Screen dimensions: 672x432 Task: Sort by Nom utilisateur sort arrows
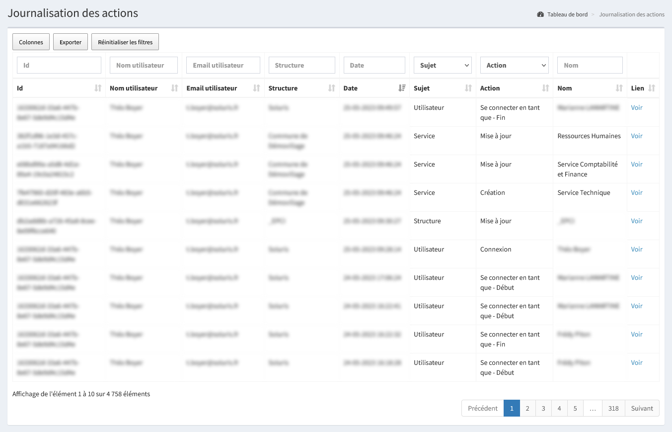click(174, 88)
